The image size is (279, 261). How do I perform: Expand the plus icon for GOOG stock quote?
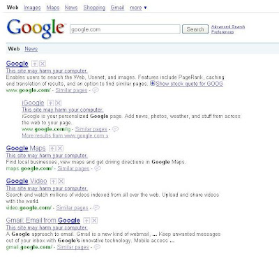click(153, 83)
